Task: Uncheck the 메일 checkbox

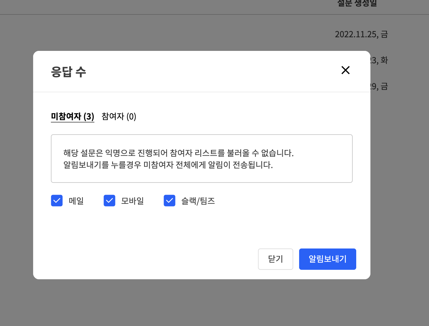Action: tap(57, 201)
